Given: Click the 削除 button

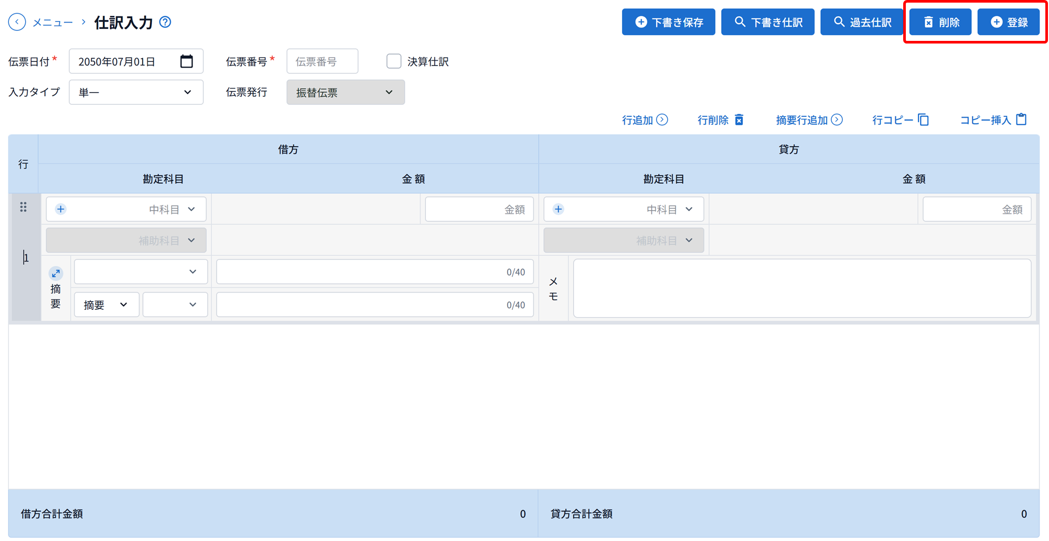Looking at the screenshot, I should 940,22.
